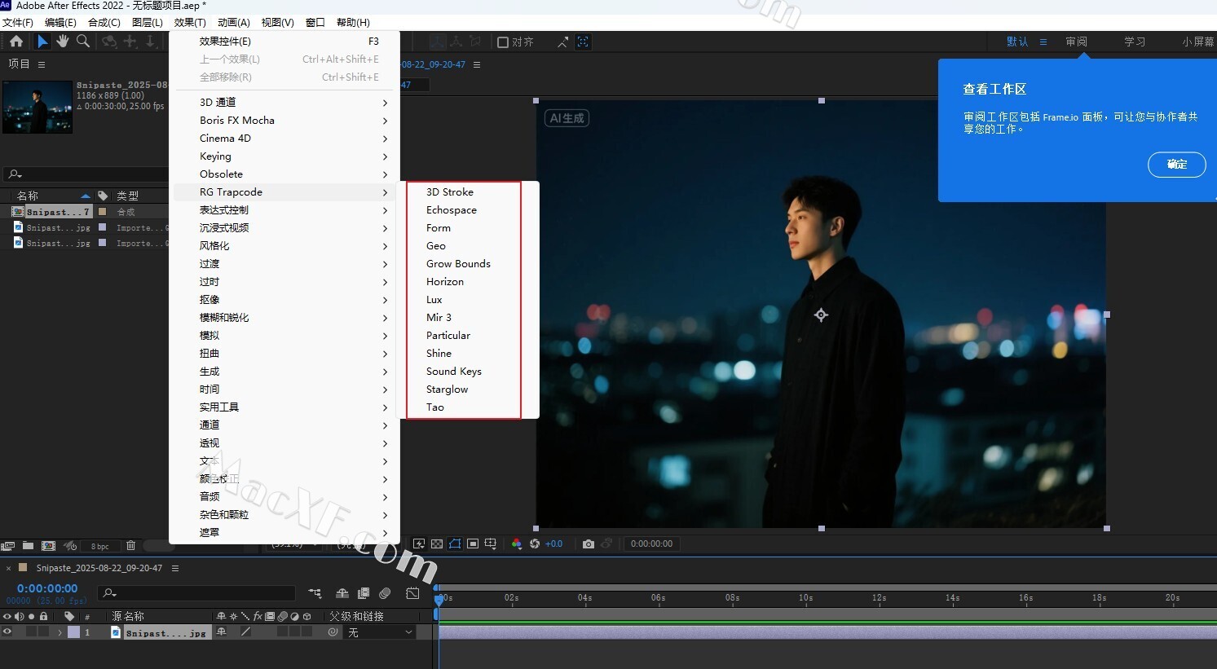Toggle shy layers icon in timeline
The height and width of the screenshot is (669, 1217).
342,593
